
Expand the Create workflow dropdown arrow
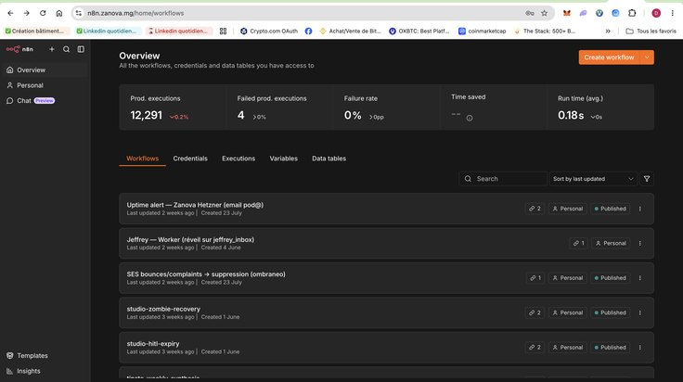click(x=647, y=57)
